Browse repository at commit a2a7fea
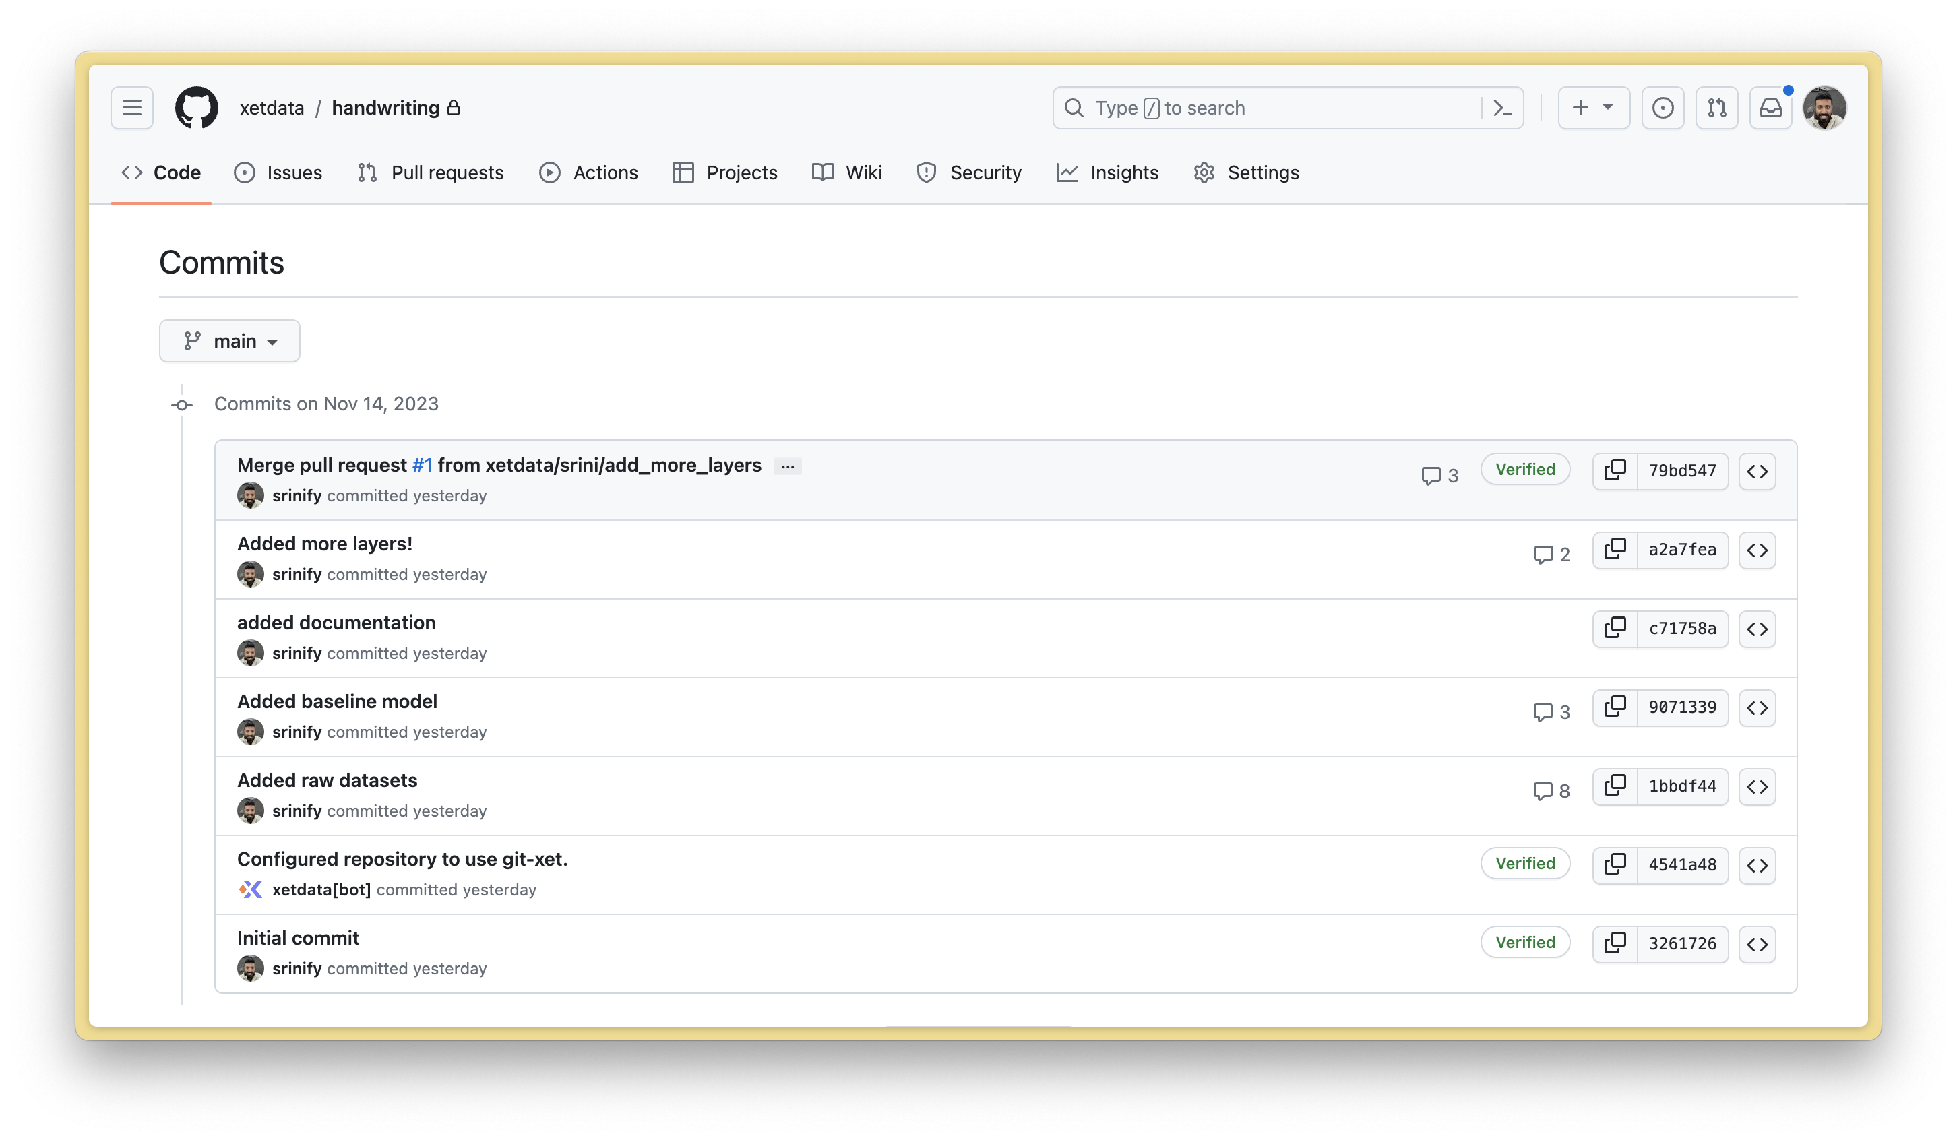The image size is (1957, 1140). pos(1757,550)
